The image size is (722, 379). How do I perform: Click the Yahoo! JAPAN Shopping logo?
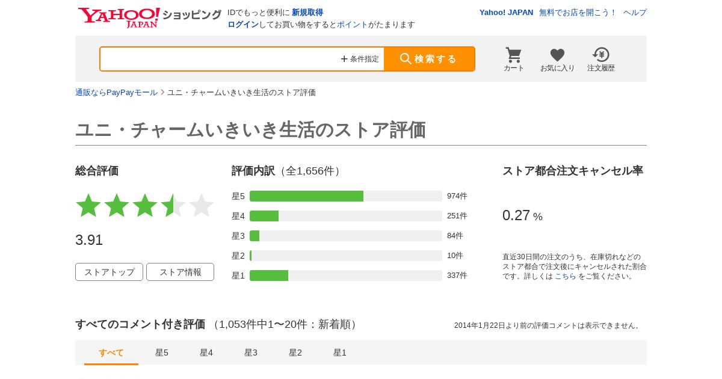(x=150, y=17)
